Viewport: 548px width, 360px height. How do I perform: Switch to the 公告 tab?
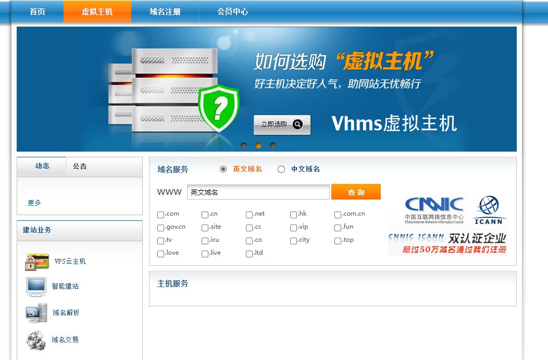[80, 166]
